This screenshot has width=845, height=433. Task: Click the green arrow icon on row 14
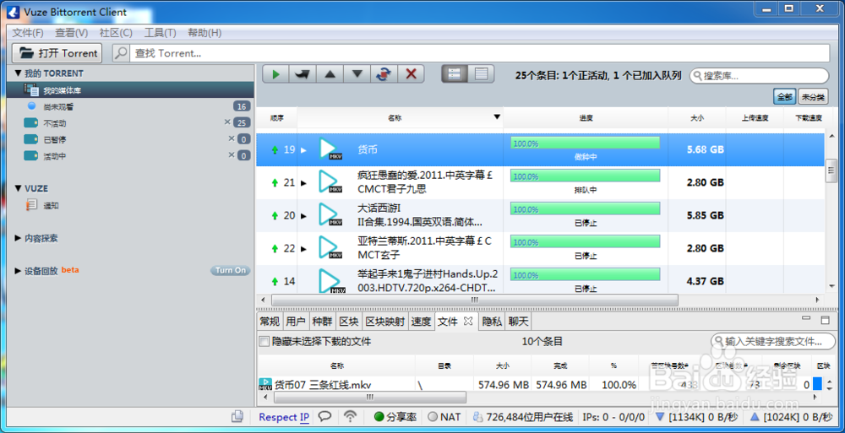click(275, 281)
